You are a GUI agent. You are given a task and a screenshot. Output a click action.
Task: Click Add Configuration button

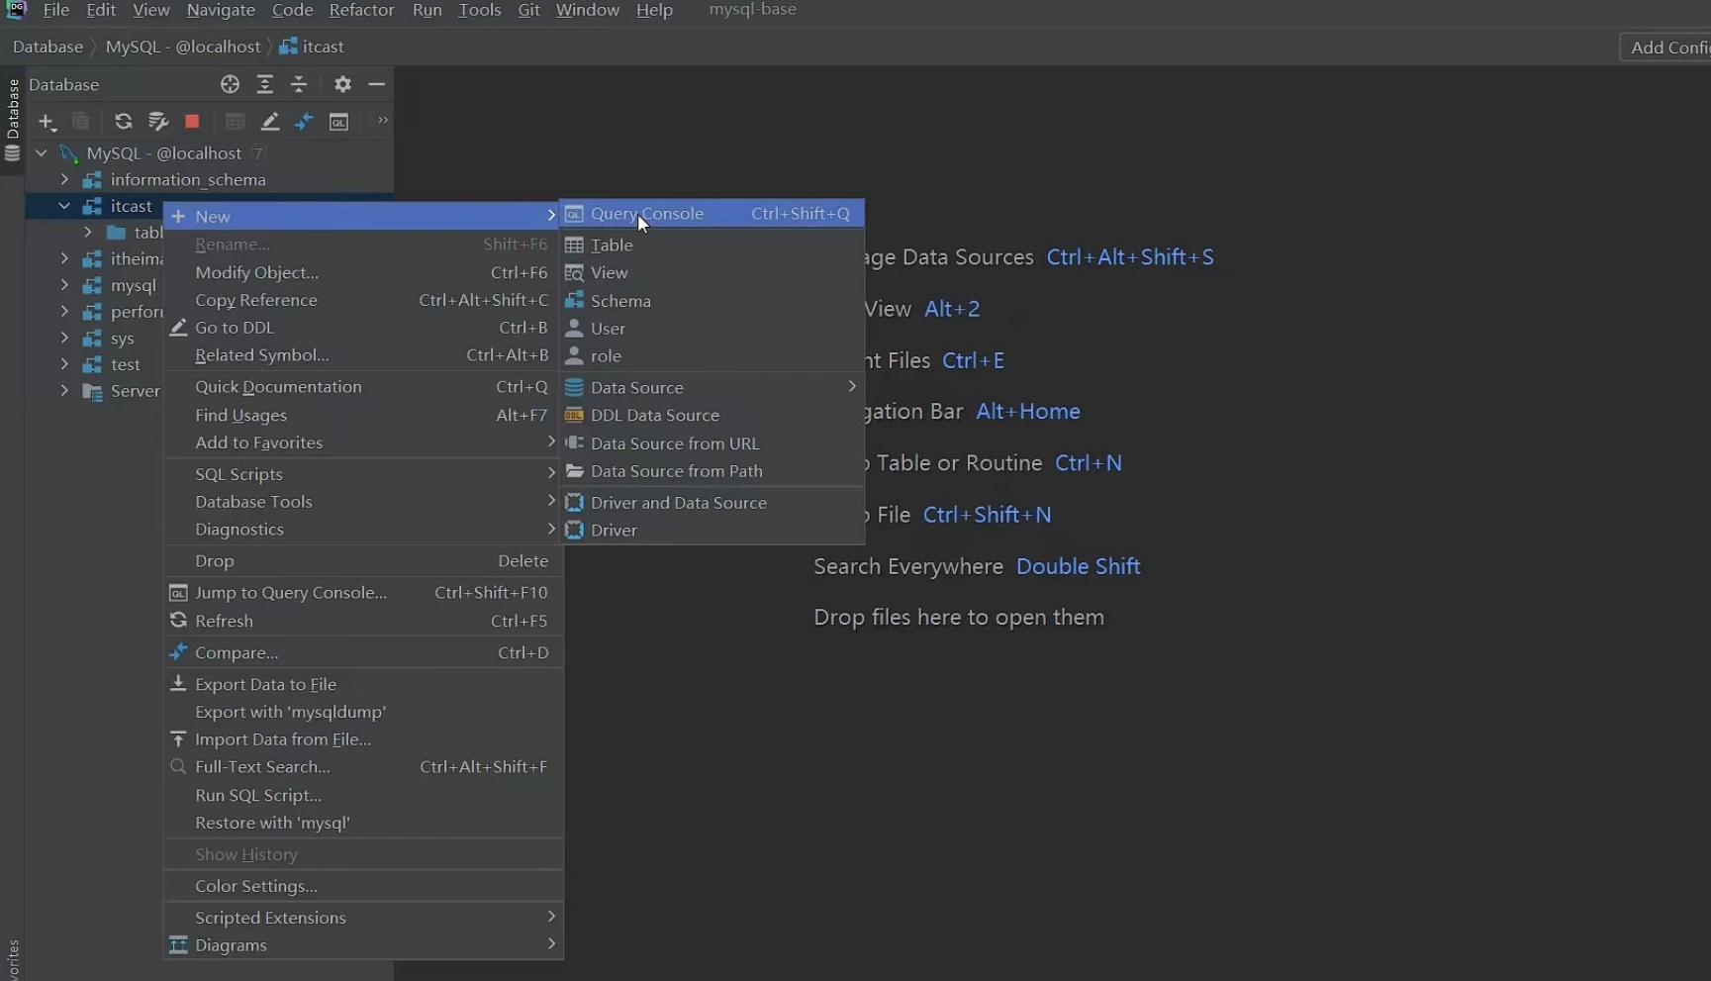(x=1666, y=48)
